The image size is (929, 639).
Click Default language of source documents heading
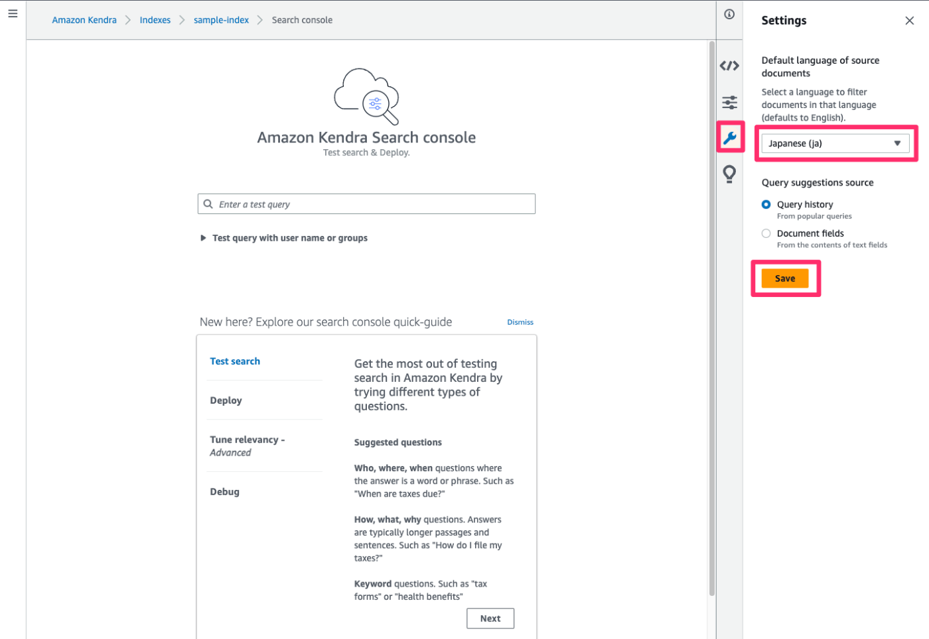[820, 67]
